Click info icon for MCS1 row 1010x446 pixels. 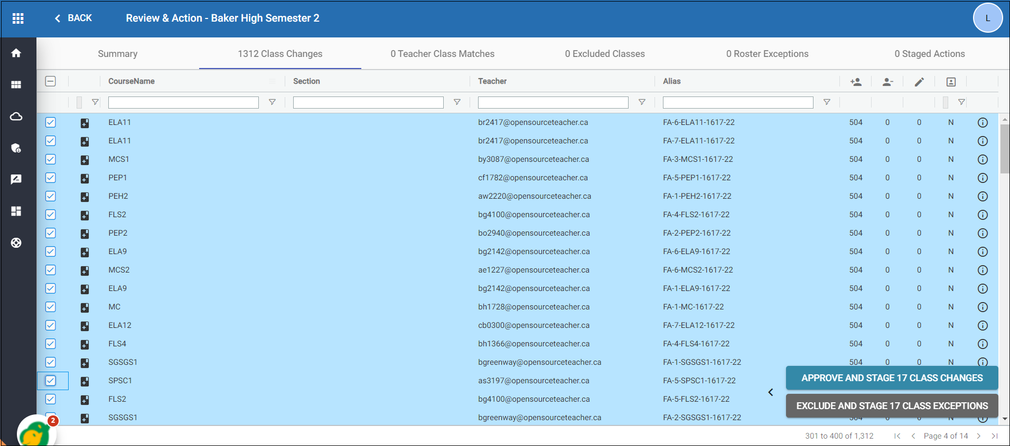pyautogui.click(x=983, y=159)
